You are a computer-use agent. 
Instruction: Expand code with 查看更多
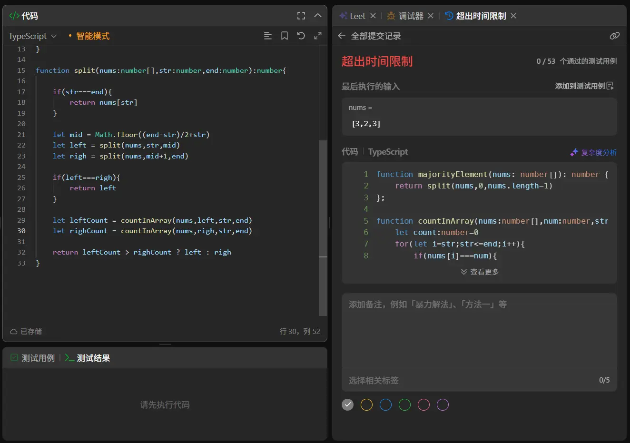coord(480,272)
